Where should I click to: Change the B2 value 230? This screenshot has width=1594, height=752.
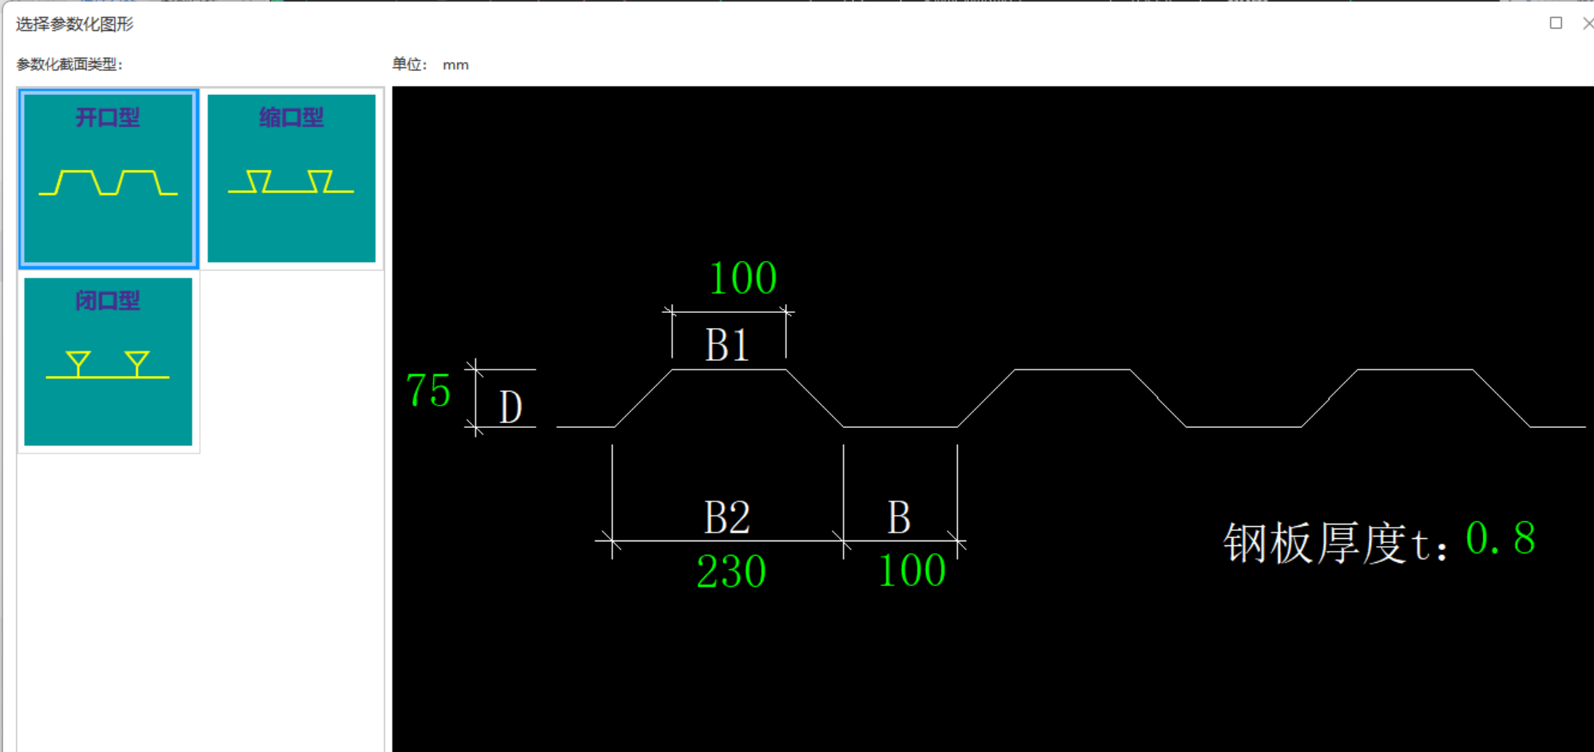tap(731, 572)
